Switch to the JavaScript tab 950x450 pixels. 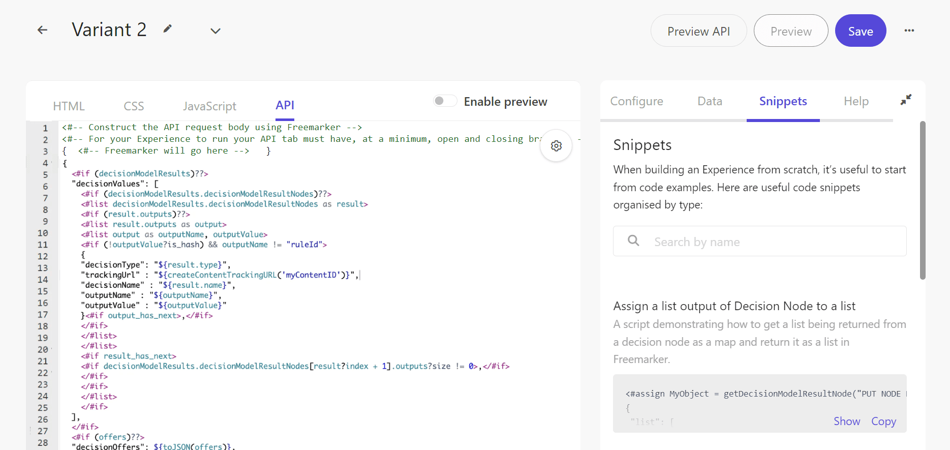[209, 106]
